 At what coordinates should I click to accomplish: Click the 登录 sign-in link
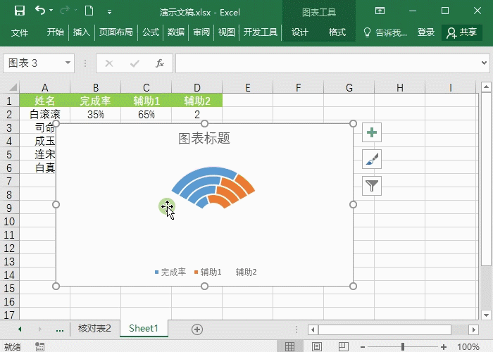(425, 32)
